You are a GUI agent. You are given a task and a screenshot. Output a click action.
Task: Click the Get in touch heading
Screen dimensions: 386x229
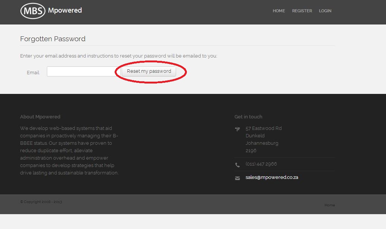point(248,117)
